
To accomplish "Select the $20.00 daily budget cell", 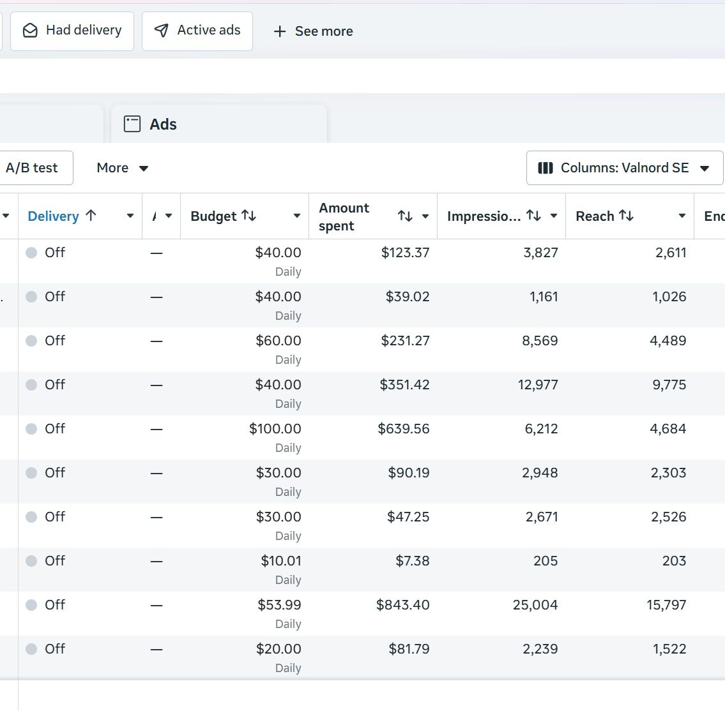I will pyautogui.click(x=245, y=657).
